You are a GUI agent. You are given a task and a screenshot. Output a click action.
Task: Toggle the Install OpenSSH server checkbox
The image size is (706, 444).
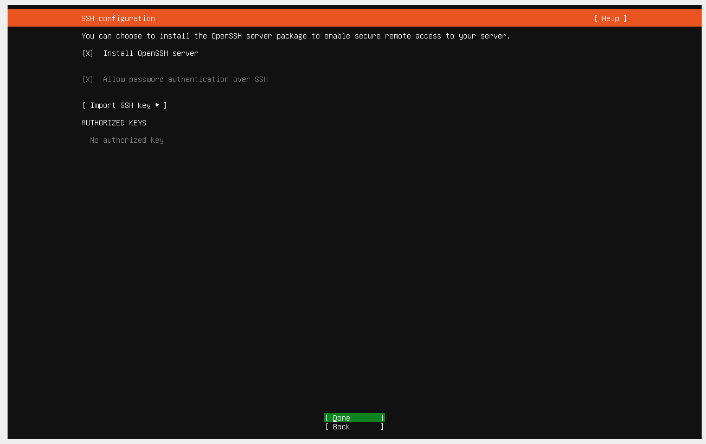click(x=88, y=53)
